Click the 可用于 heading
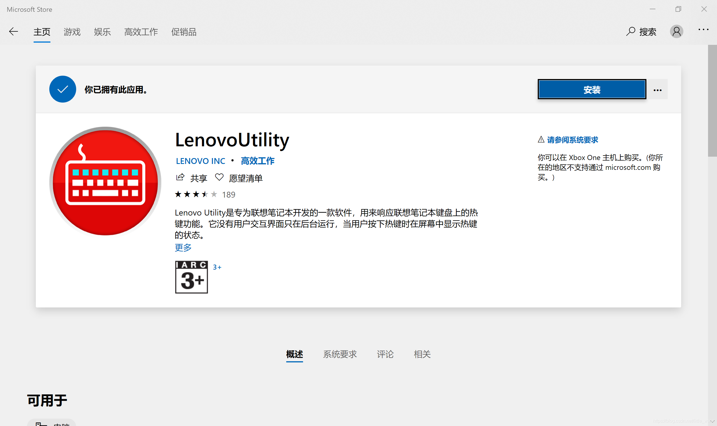Viewport: 717px width, 426px height. coord(47,400)
